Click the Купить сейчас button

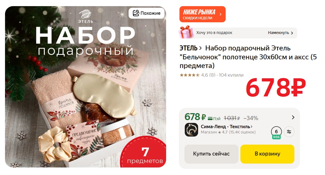211,154
